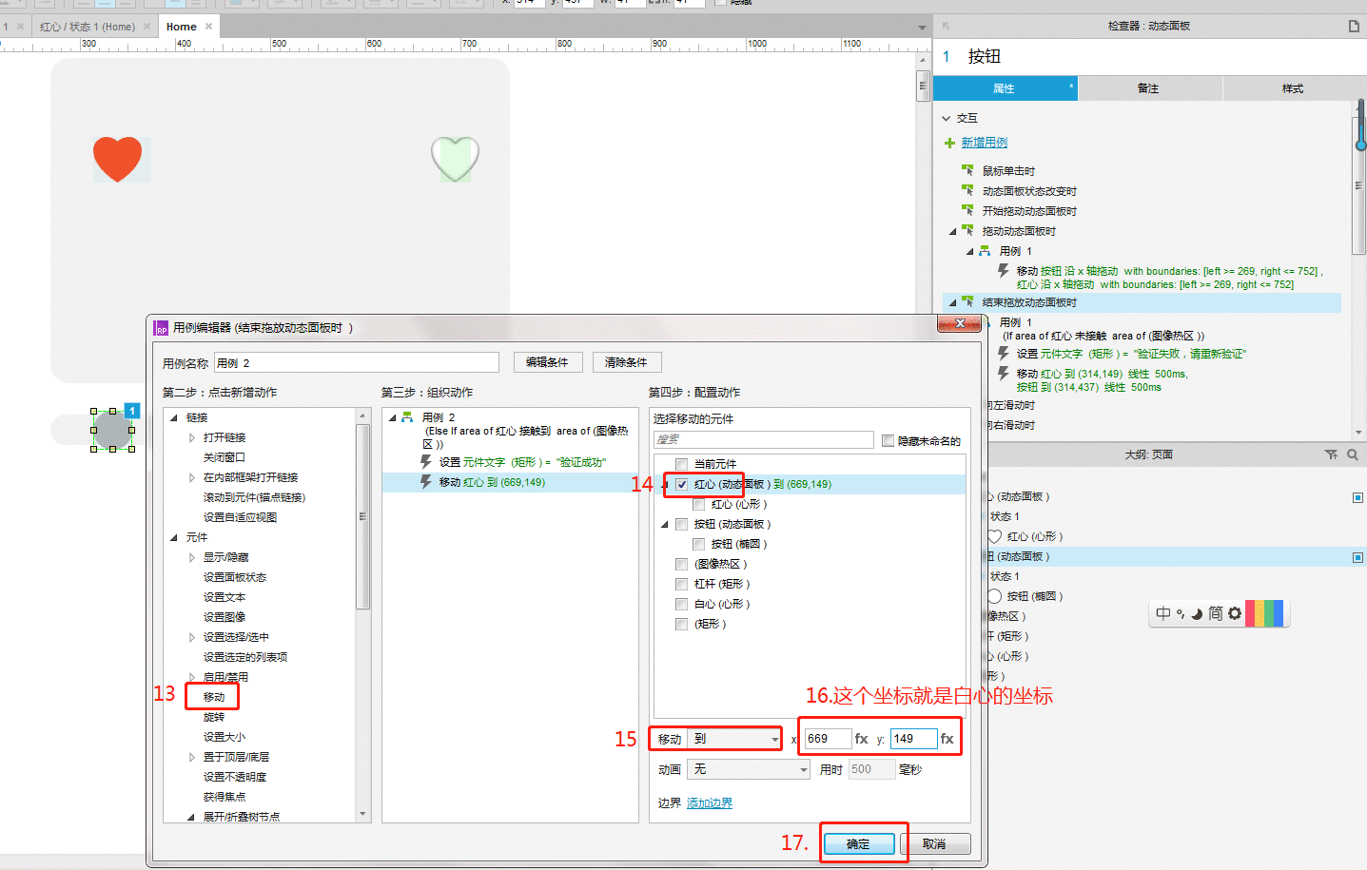Viewport: 1367px width, 870px height.
Task: Open the 动画 无 animation dropdown
Action: click(749, 769)
